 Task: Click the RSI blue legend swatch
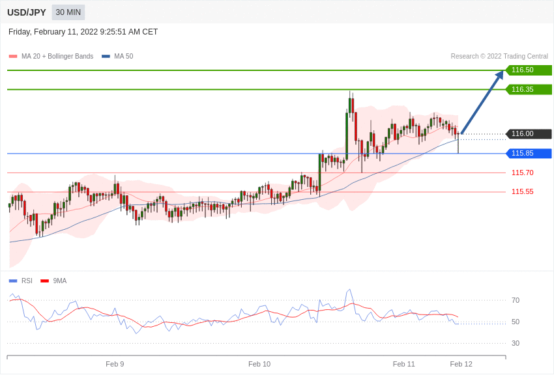[13, 281]
